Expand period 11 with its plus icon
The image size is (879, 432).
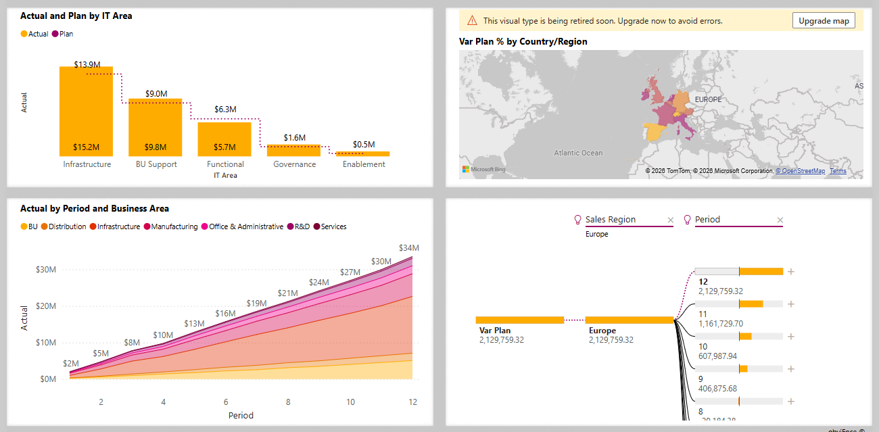pyautogui.click(x=791, y=304)
